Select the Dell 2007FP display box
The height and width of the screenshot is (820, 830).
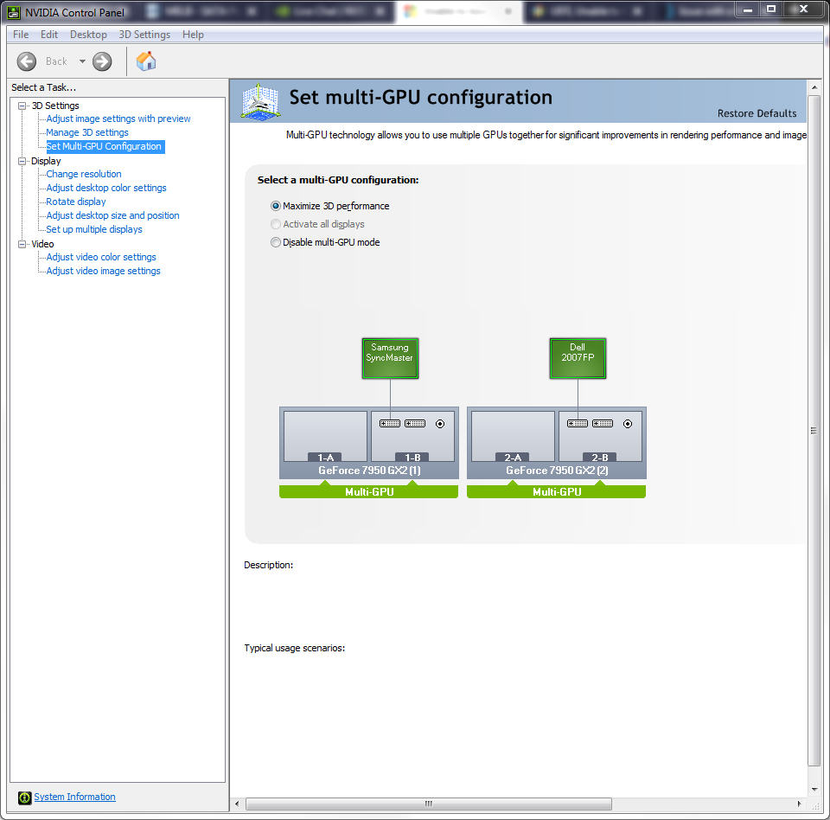(x=578, y=358)
